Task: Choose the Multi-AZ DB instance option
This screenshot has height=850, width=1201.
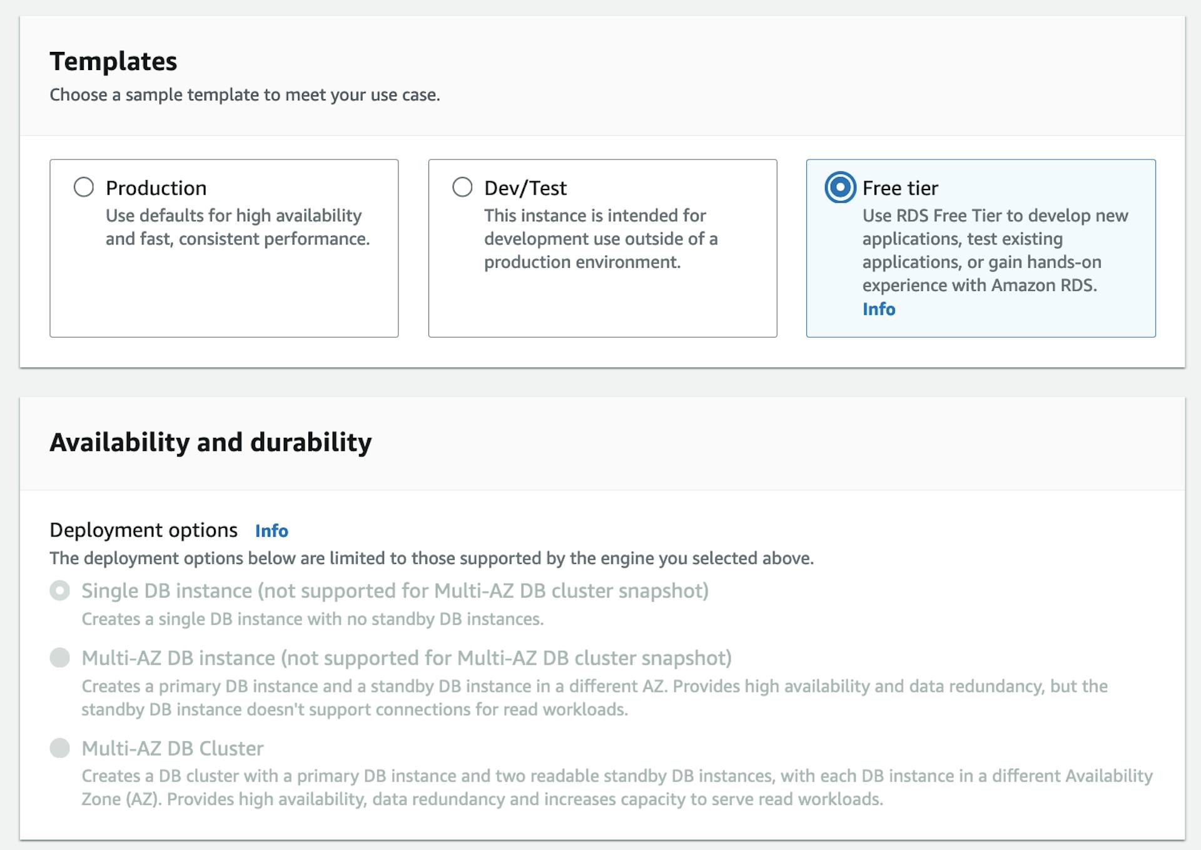Action: click(x=60, y=657)
